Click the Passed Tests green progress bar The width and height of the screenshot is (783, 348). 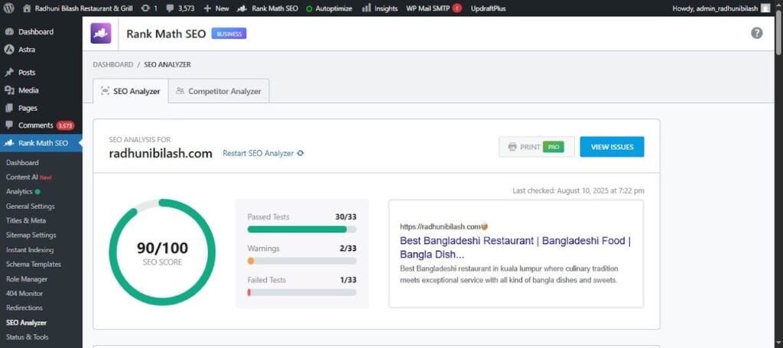pyautogui.click(x=301, y=229)
